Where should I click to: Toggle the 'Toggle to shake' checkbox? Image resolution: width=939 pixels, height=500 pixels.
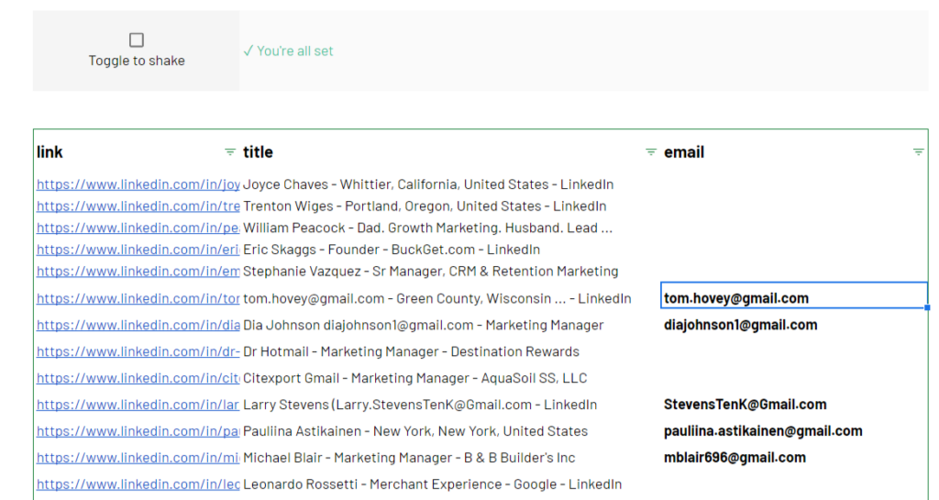[137, 40]
